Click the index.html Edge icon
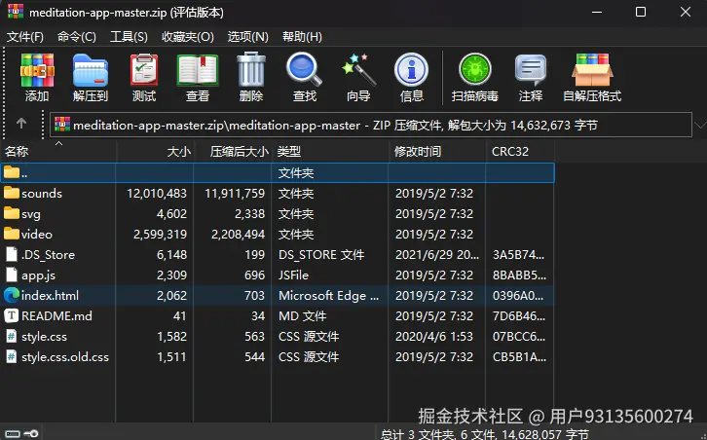 tap(12, 295)
